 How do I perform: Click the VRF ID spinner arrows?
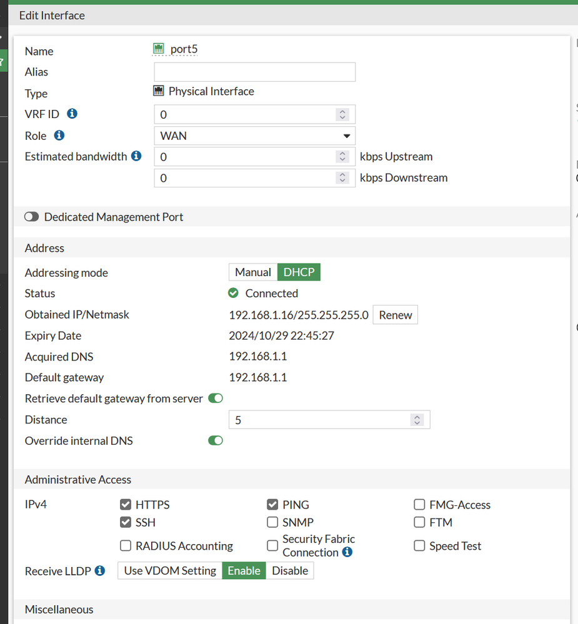tap(342, 114)
